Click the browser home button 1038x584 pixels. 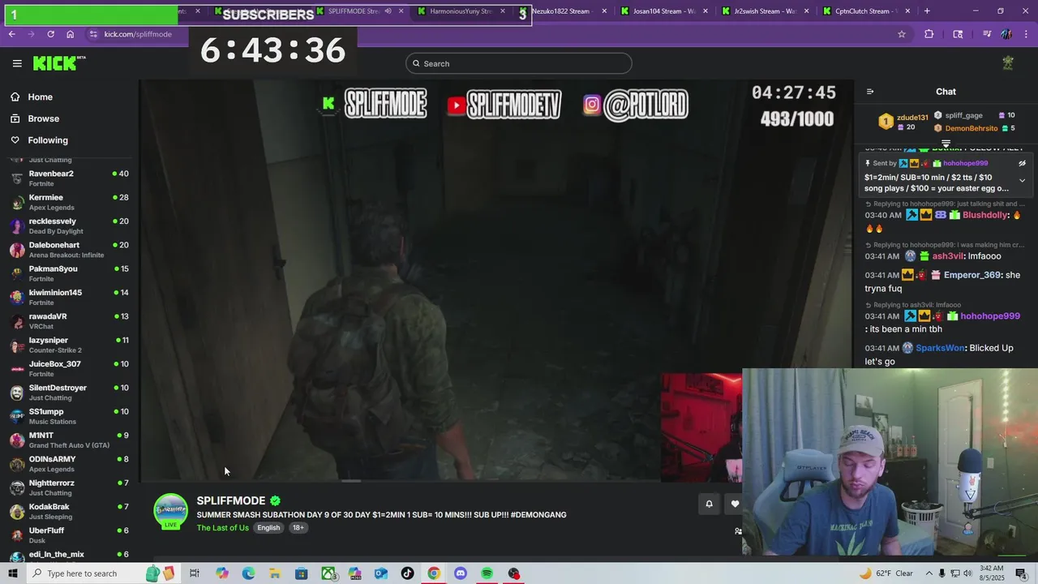[70, 34]
